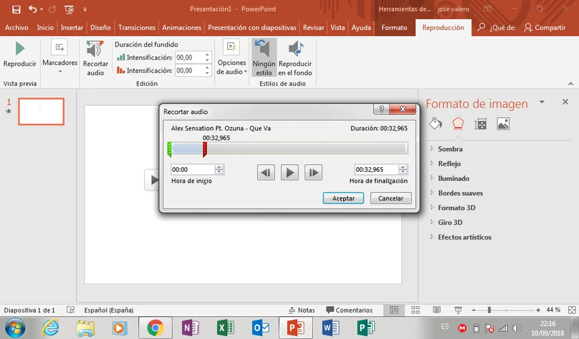Select Reproducir en el fondo style
579x339 pixels.
[295, 58]
